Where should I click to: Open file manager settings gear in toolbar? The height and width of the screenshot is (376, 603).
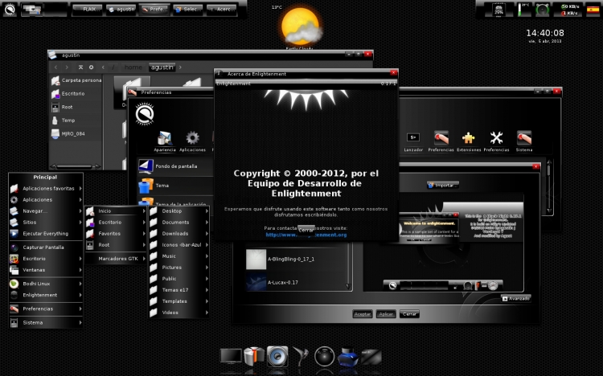tap(91, 67)
